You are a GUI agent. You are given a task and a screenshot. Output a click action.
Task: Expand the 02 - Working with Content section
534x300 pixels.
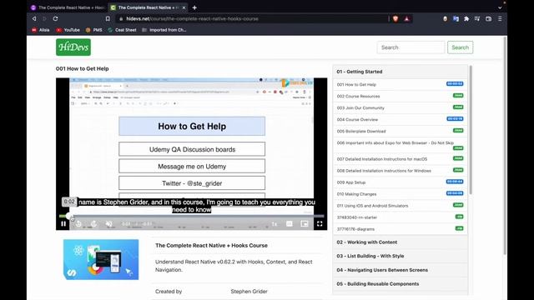[x=400, y=242]
